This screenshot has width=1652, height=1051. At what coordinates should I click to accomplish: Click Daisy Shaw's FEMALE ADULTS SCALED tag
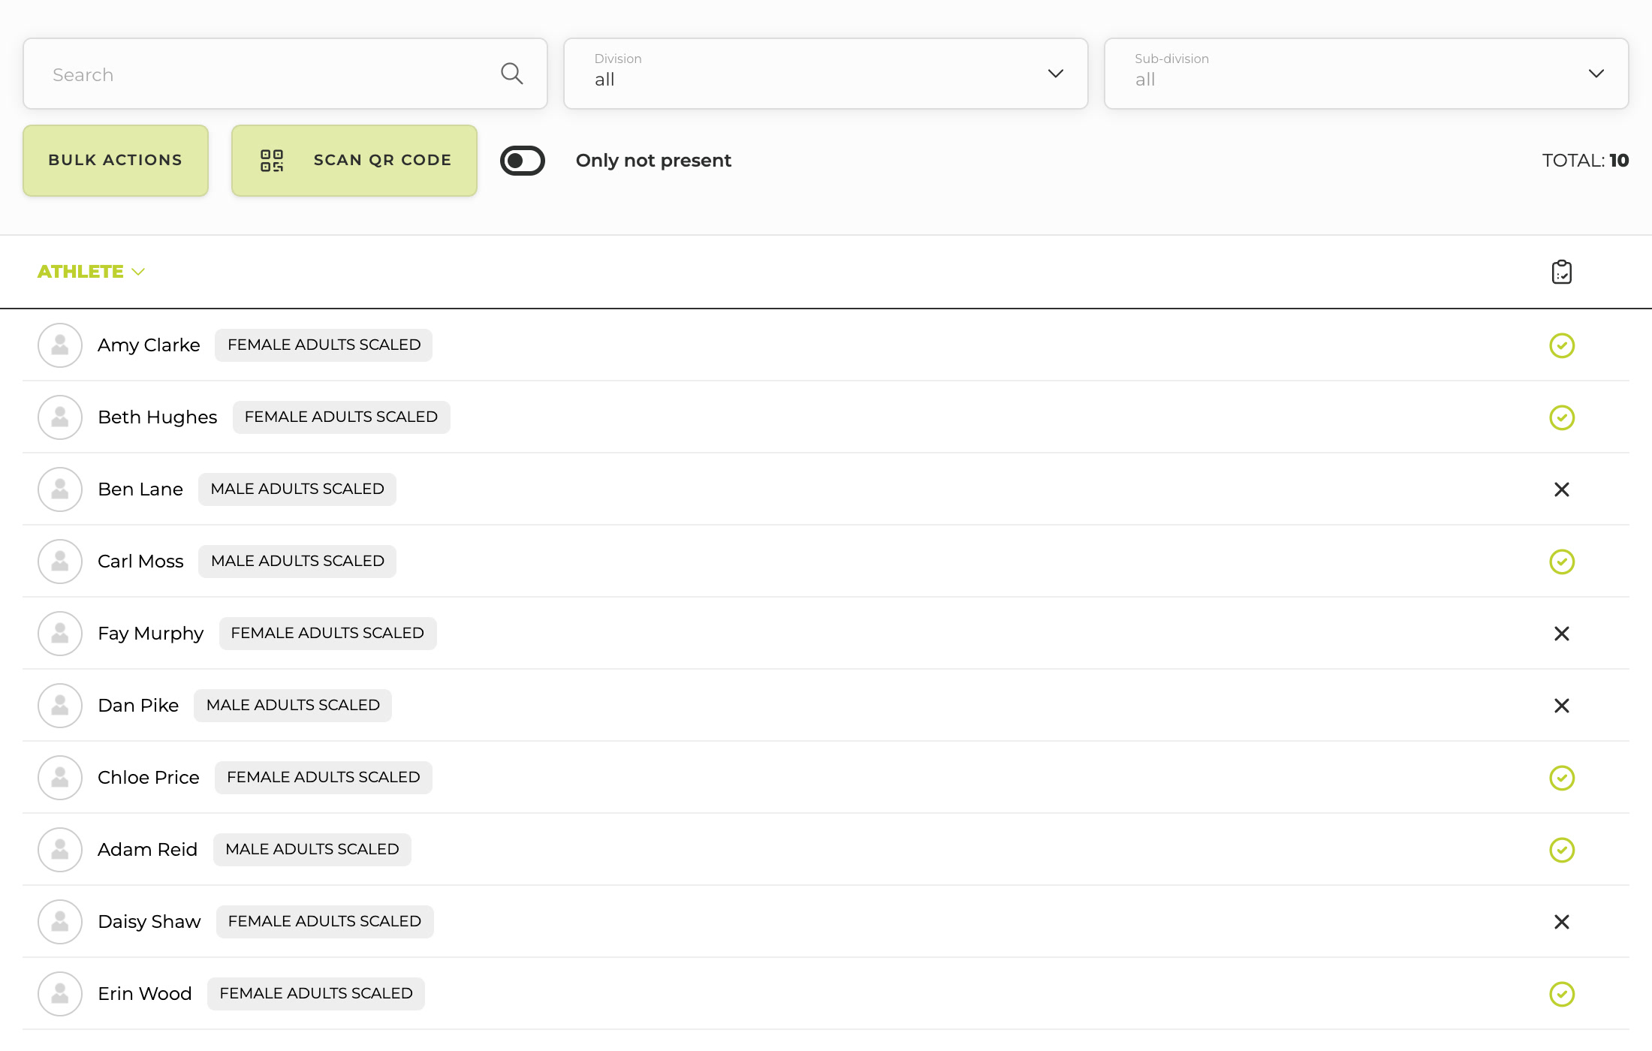325,922
